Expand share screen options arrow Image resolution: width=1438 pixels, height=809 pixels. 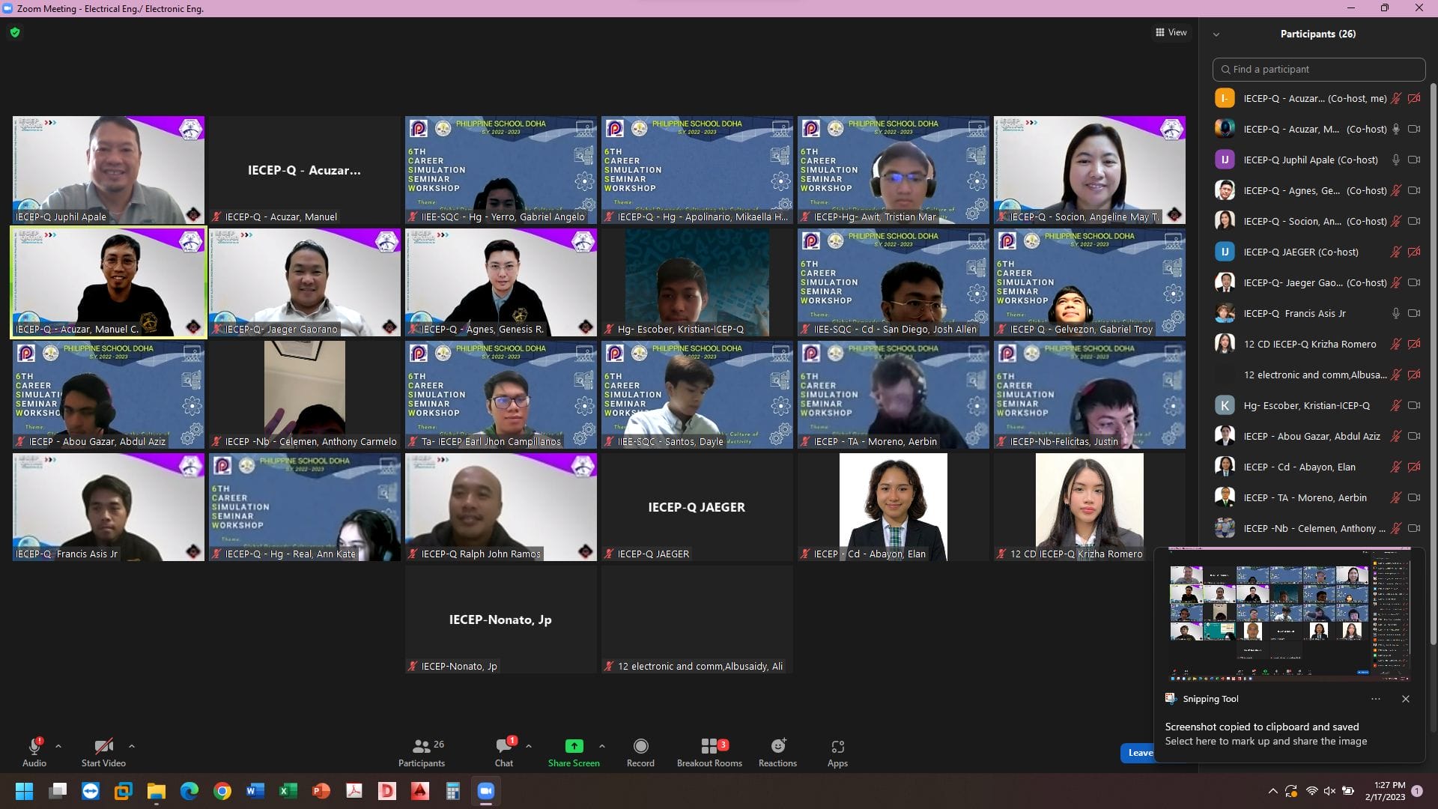[x=602, y=746]
